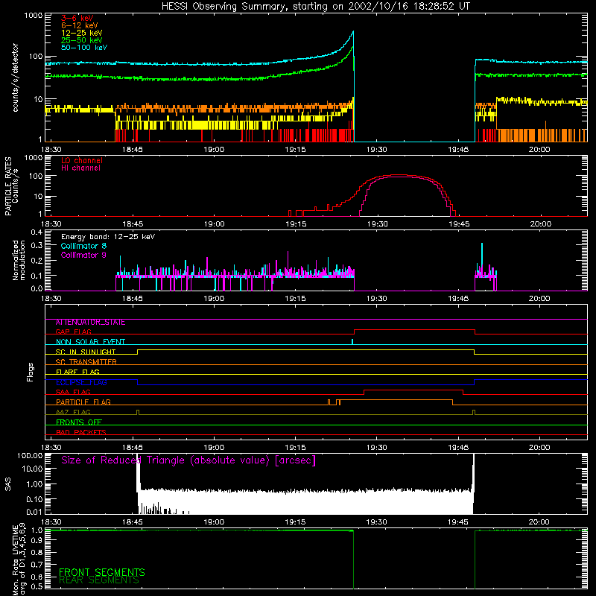Select the cyan "50-100 keV" legend label

tap(84, 48)
